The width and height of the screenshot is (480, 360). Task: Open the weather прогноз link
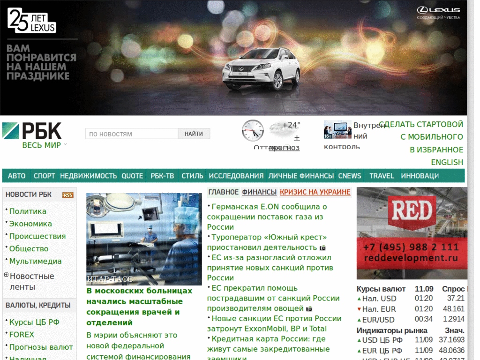click(284, 148)
